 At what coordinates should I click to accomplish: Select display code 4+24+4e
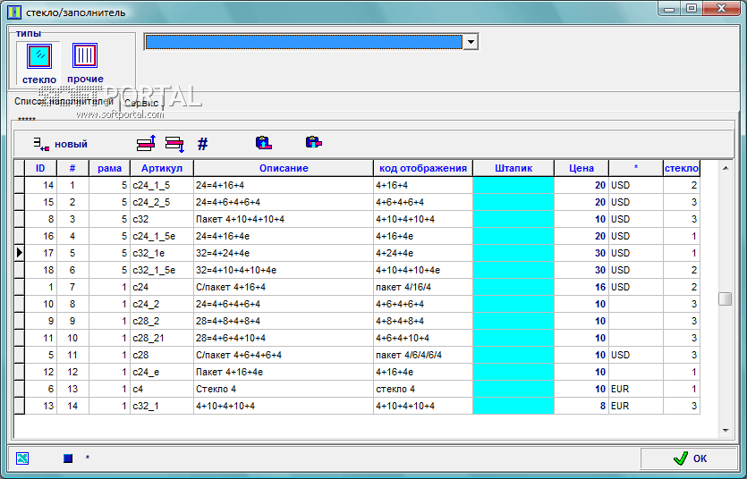click(423, 253)
